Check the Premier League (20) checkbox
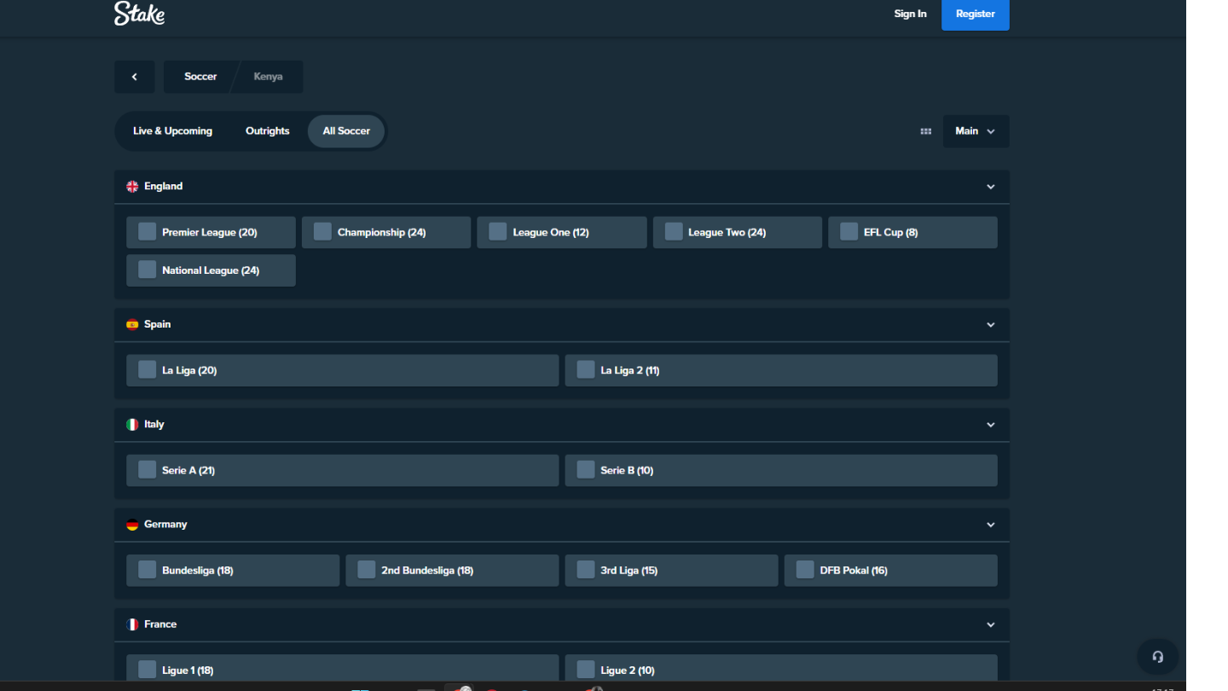The width and height of the screenshot is (1228, 691). 148,232
